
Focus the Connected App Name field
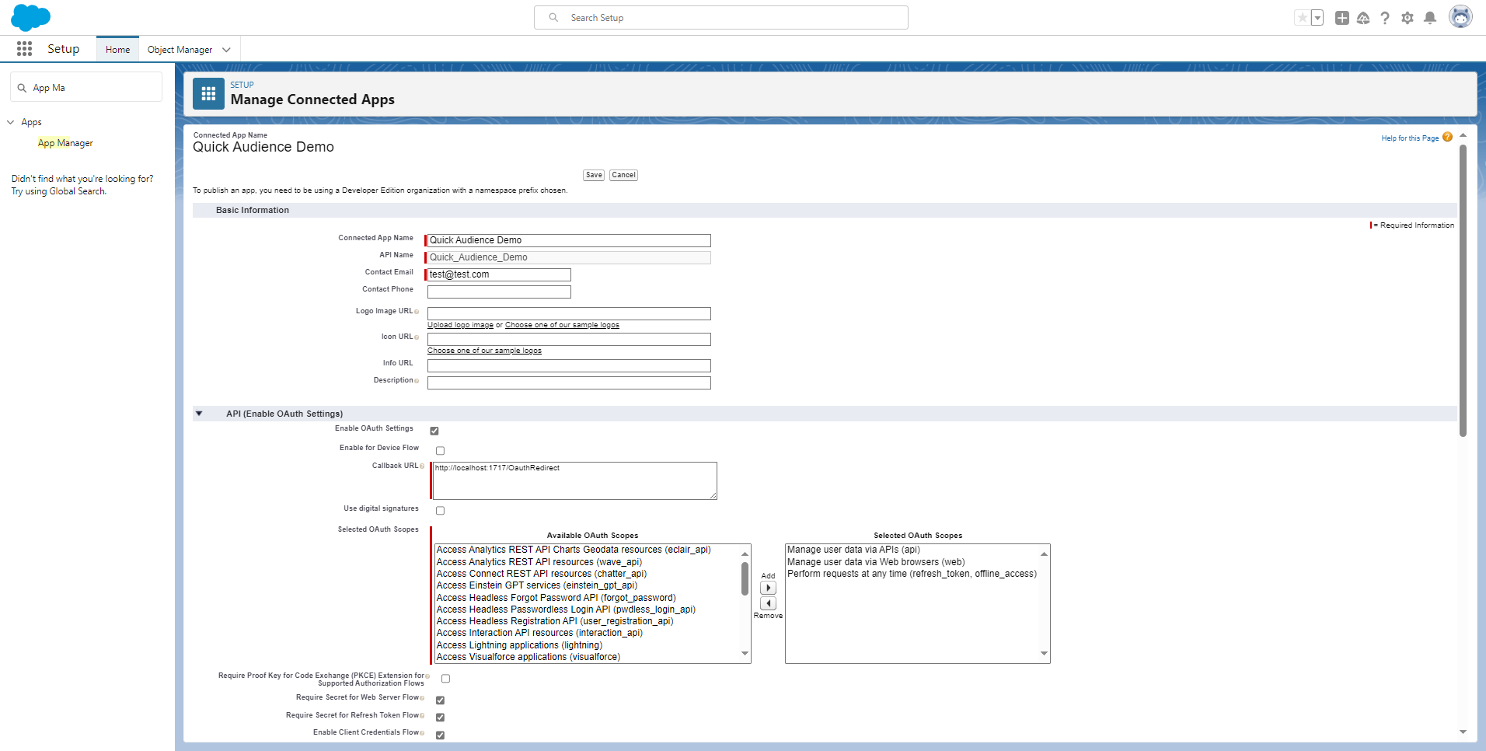pyautogui.click(x=569, y=240)
